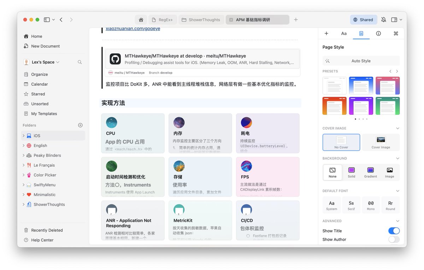Open the xiaozhuanlan.com/godeye link
This screenshot has width=424, height=270.
coord(133,29)
